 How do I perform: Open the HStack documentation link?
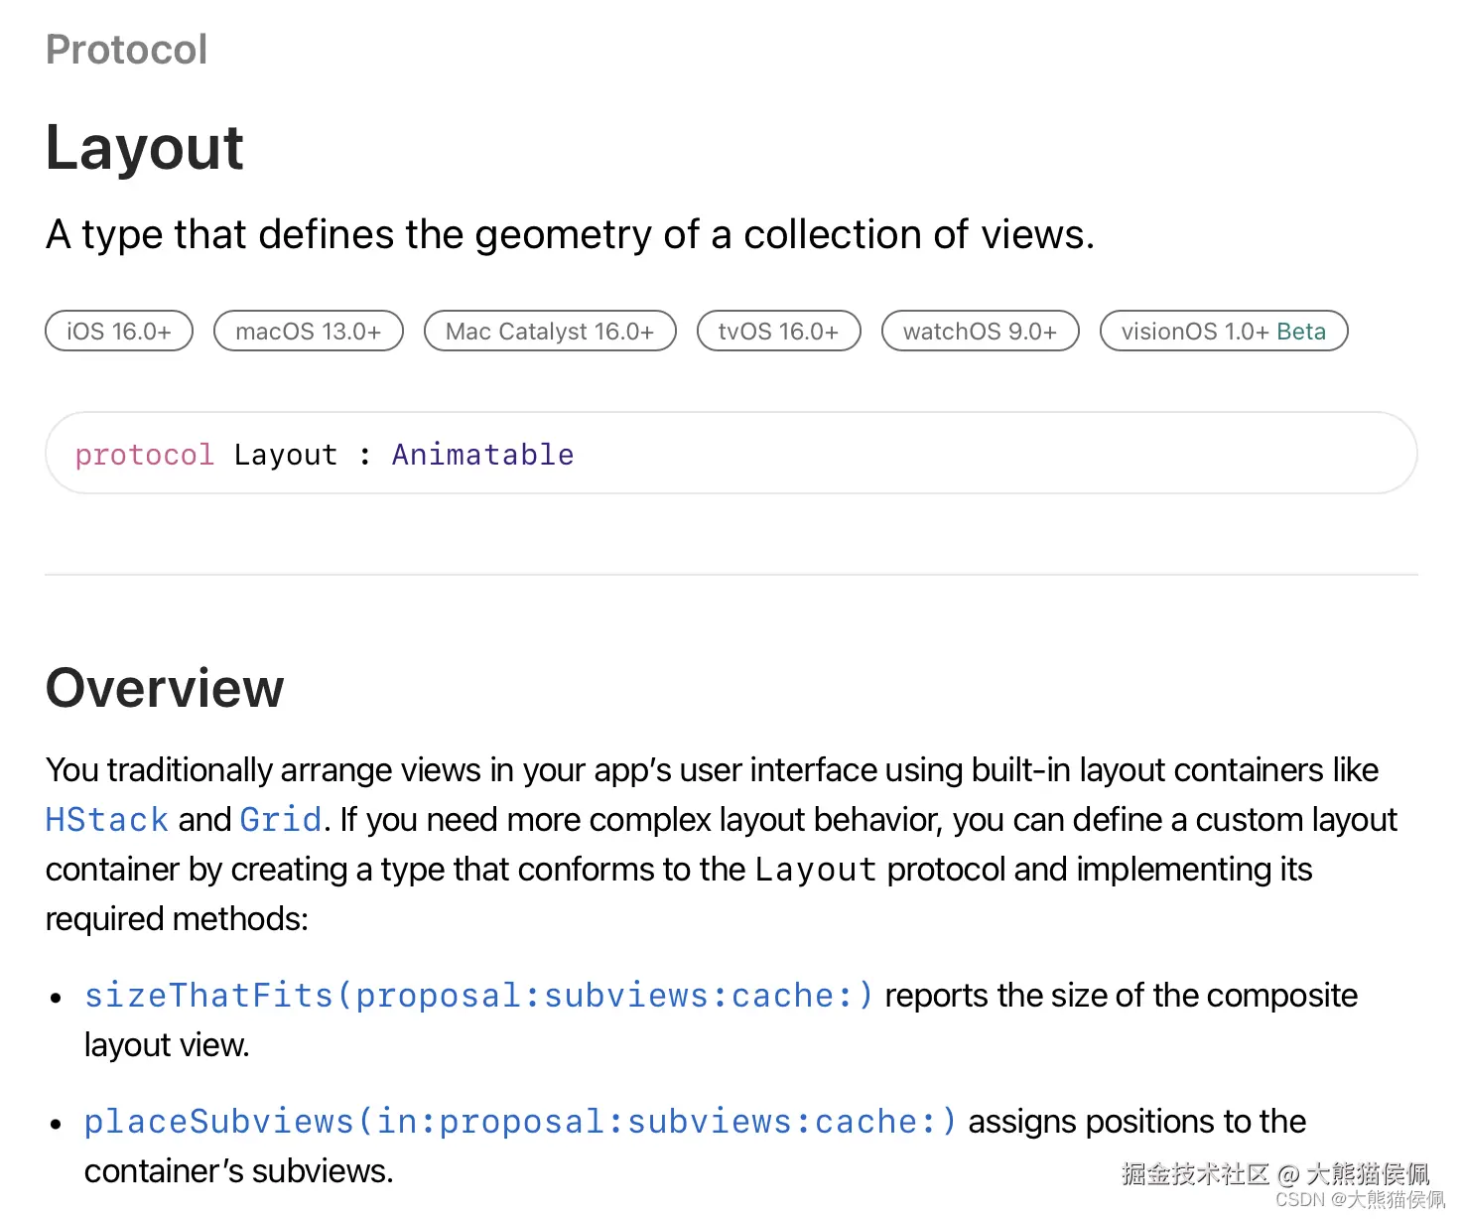107,820
